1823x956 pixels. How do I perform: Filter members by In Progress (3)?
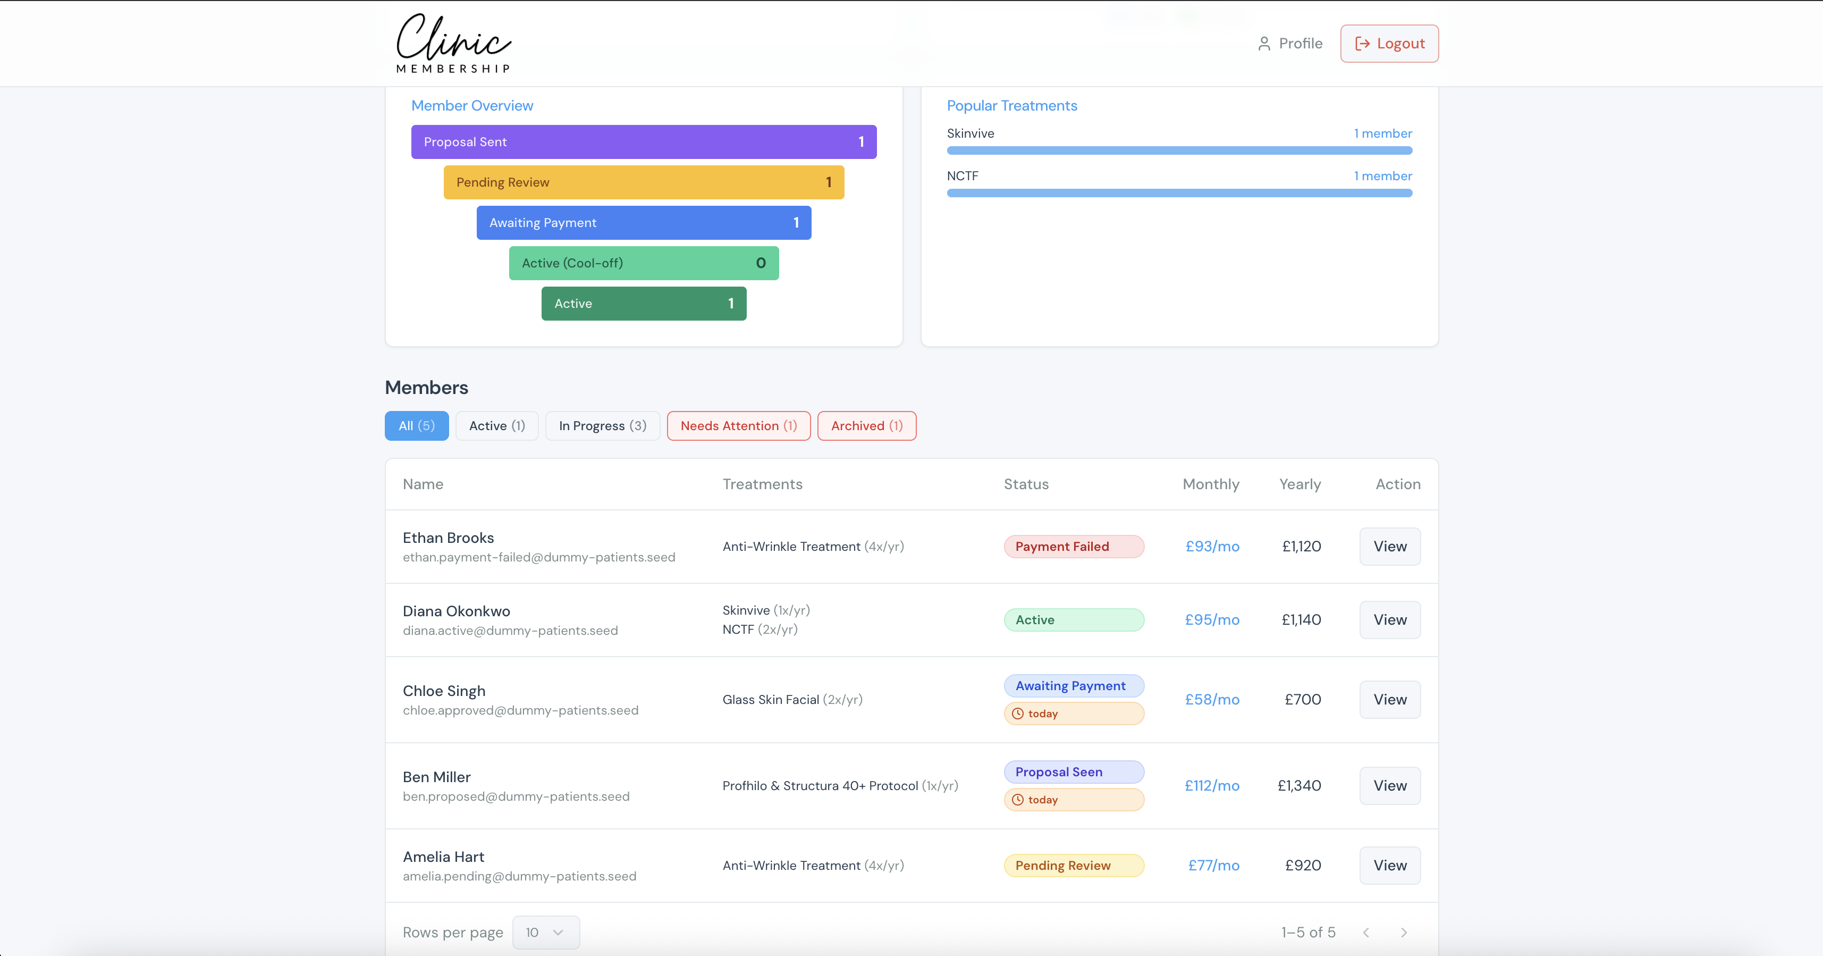(x=602, y=425)
